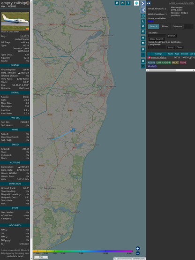Image resolution: width=195 pixels, height=260 pixels.
Task: Click the T button on map toolbar
Action: [x=128, y=3]
